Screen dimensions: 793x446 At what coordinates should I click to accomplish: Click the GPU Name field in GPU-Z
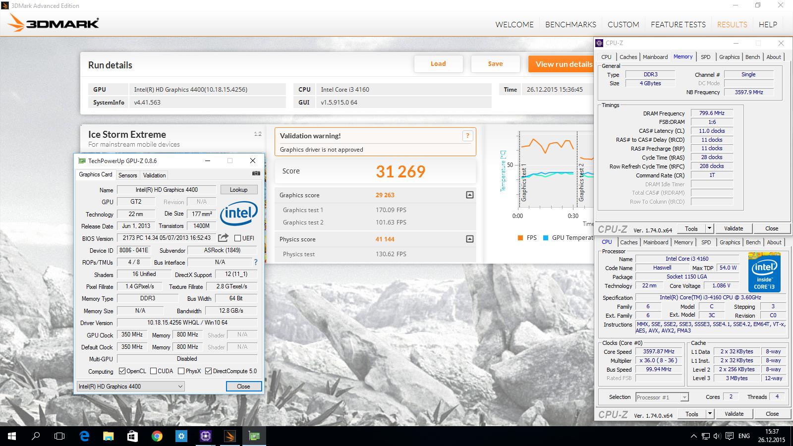[167, 189]
